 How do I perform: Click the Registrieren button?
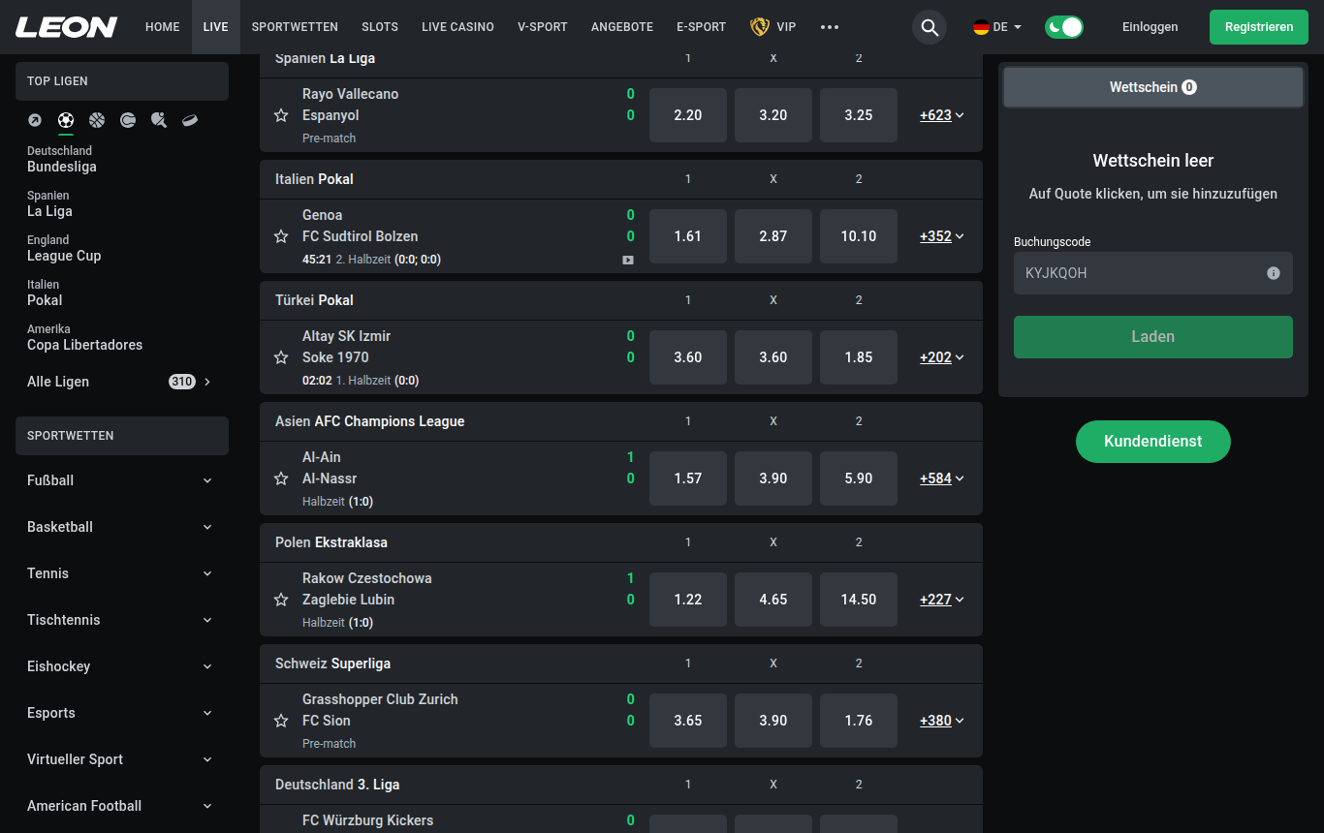tap(1259, 27)
